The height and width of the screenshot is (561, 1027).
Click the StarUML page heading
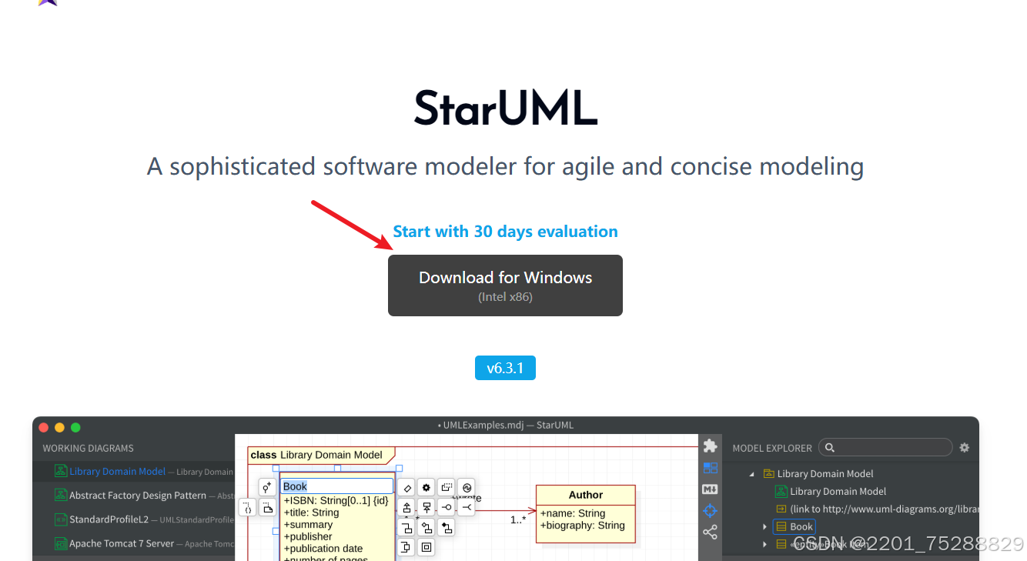point(506,109)
